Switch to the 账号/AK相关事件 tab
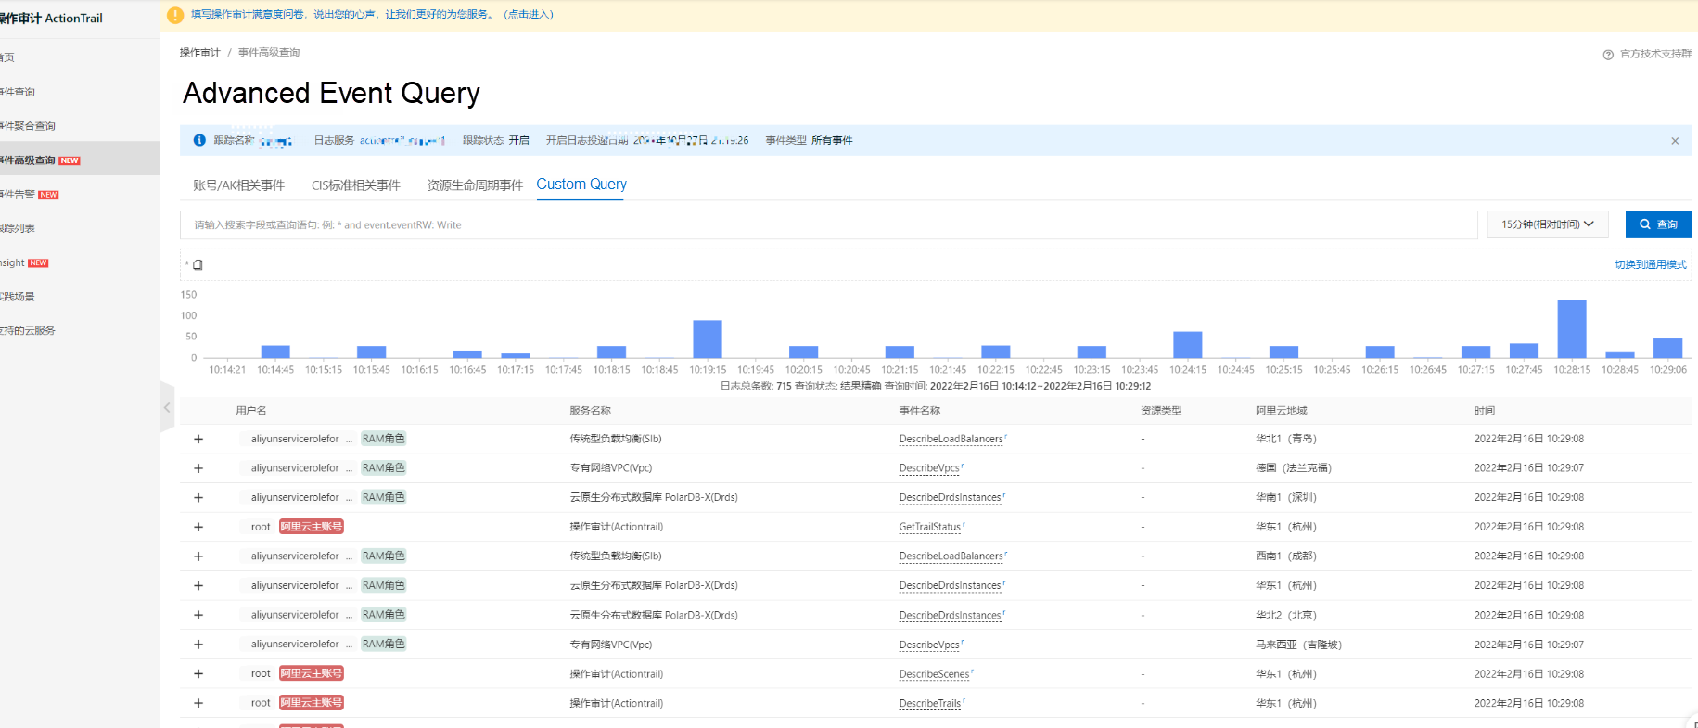This screenshot has height=728, width=1698. pos(238,185)
